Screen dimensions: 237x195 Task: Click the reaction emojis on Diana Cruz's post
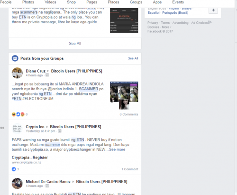(18, 114)
